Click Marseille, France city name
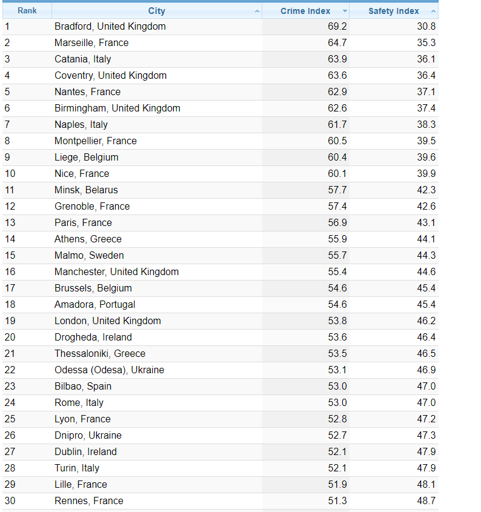This screenshot has width=481, height=512. tap(91, 43)
